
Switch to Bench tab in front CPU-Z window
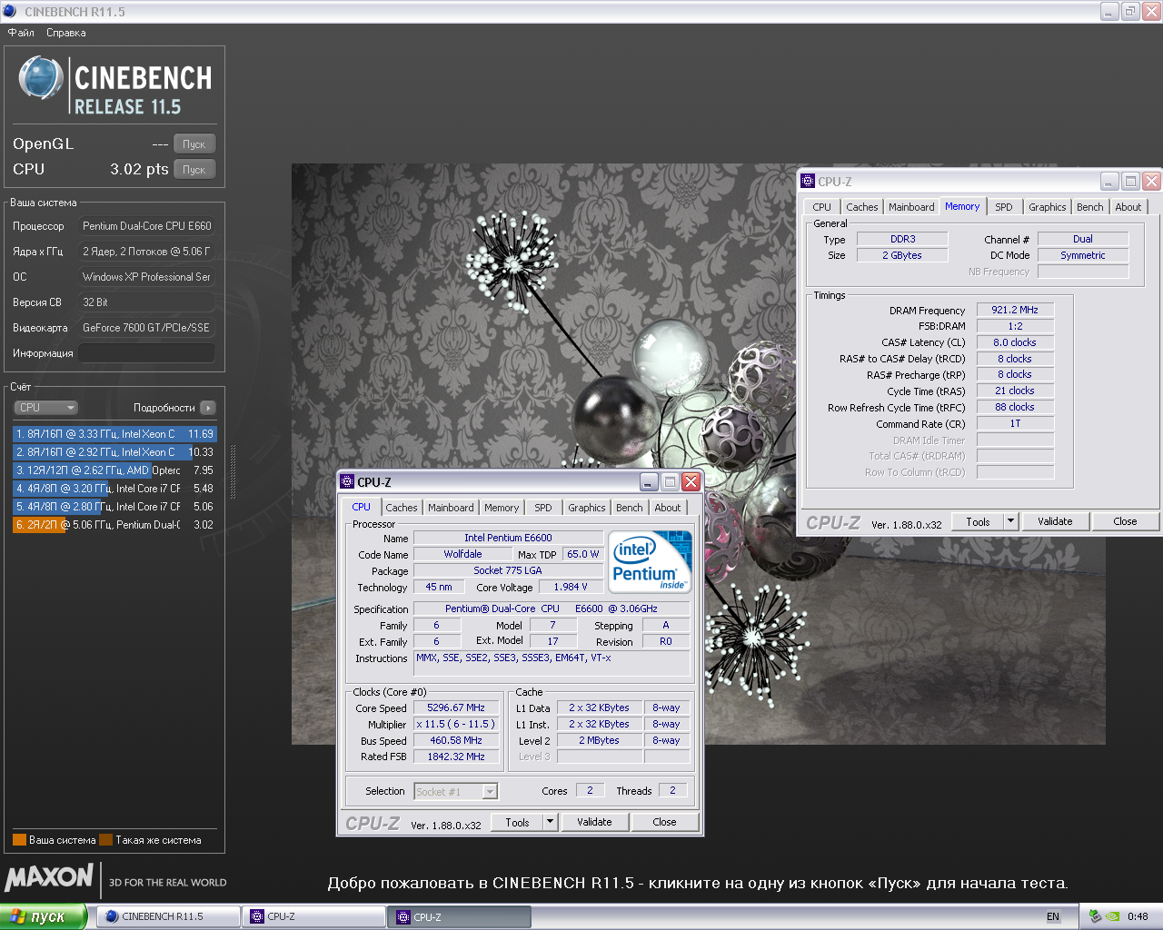point(630,508)
